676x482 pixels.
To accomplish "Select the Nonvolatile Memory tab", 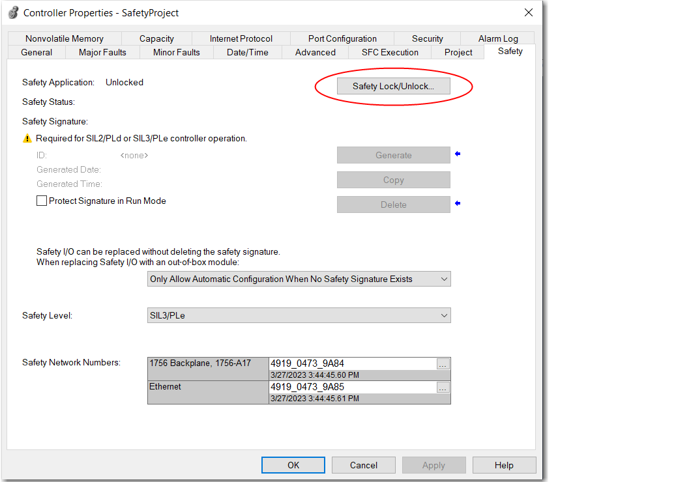I will pyautogui.click(x=65, y=38).
